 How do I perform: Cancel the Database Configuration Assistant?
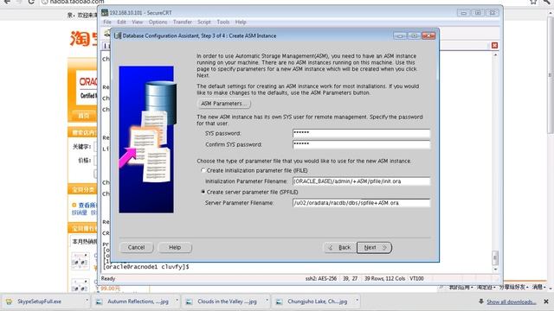[137, 248]
